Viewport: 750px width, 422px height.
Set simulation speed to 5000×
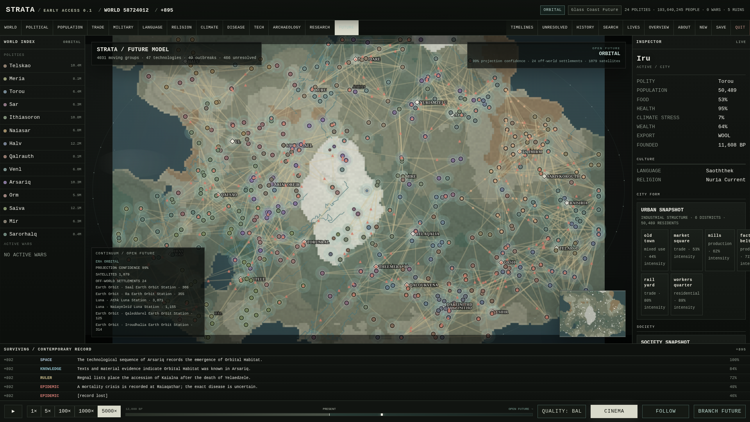coord(109,411)
